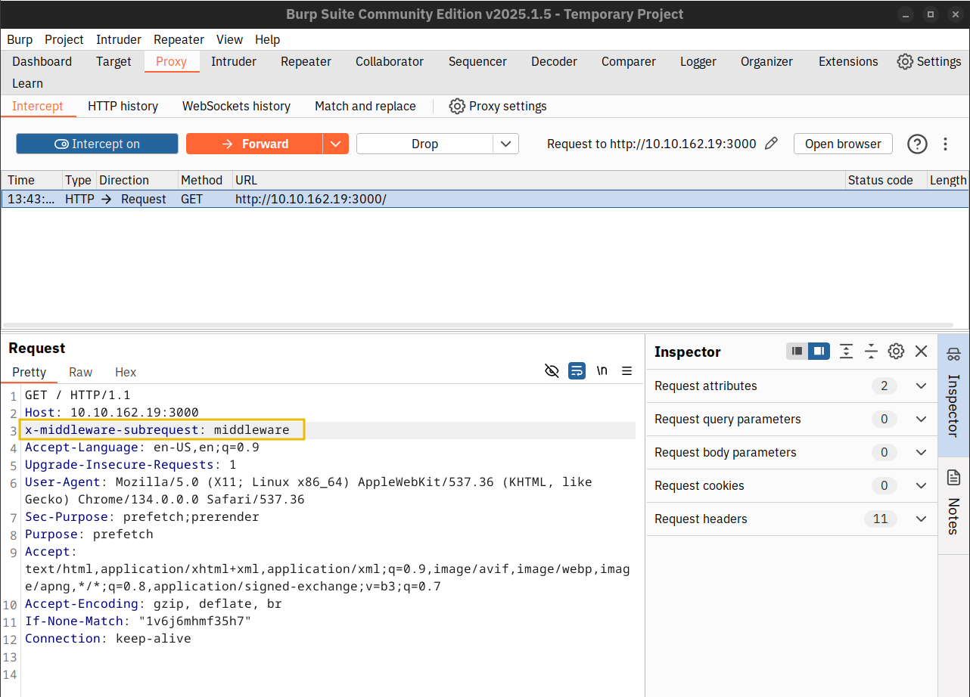Switch to the Target tab
The image size is (970, 697).
[x=113, y=61]
